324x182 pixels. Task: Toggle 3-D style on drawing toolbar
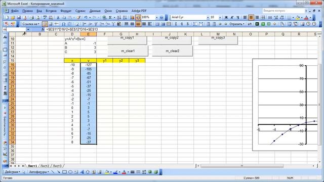(156, 172)
